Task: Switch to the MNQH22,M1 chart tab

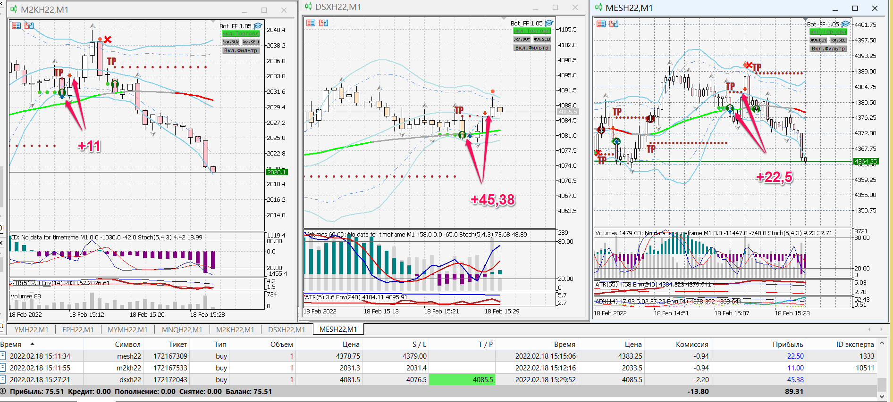Action: (182, 329)
